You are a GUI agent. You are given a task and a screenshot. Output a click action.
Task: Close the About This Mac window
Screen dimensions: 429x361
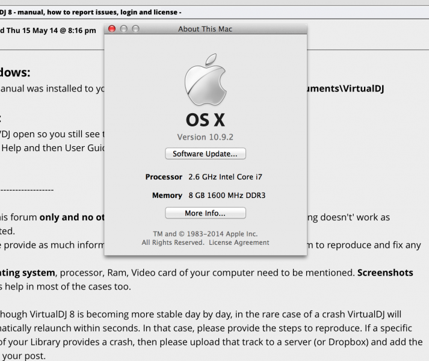click(112, 29)
